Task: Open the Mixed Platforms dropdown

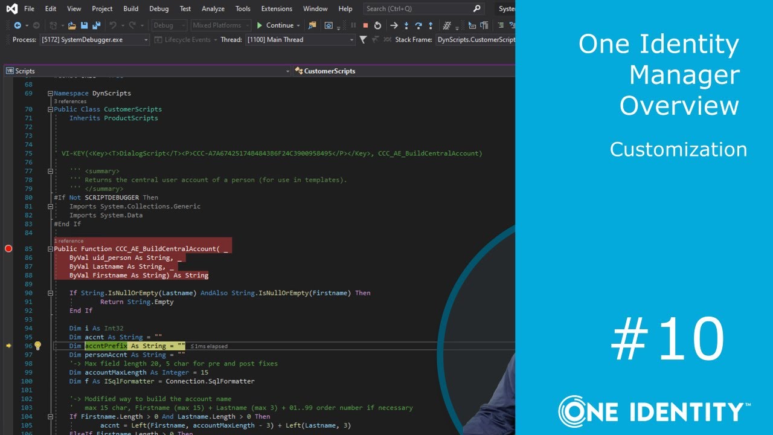Action: [x=220, y=25]
